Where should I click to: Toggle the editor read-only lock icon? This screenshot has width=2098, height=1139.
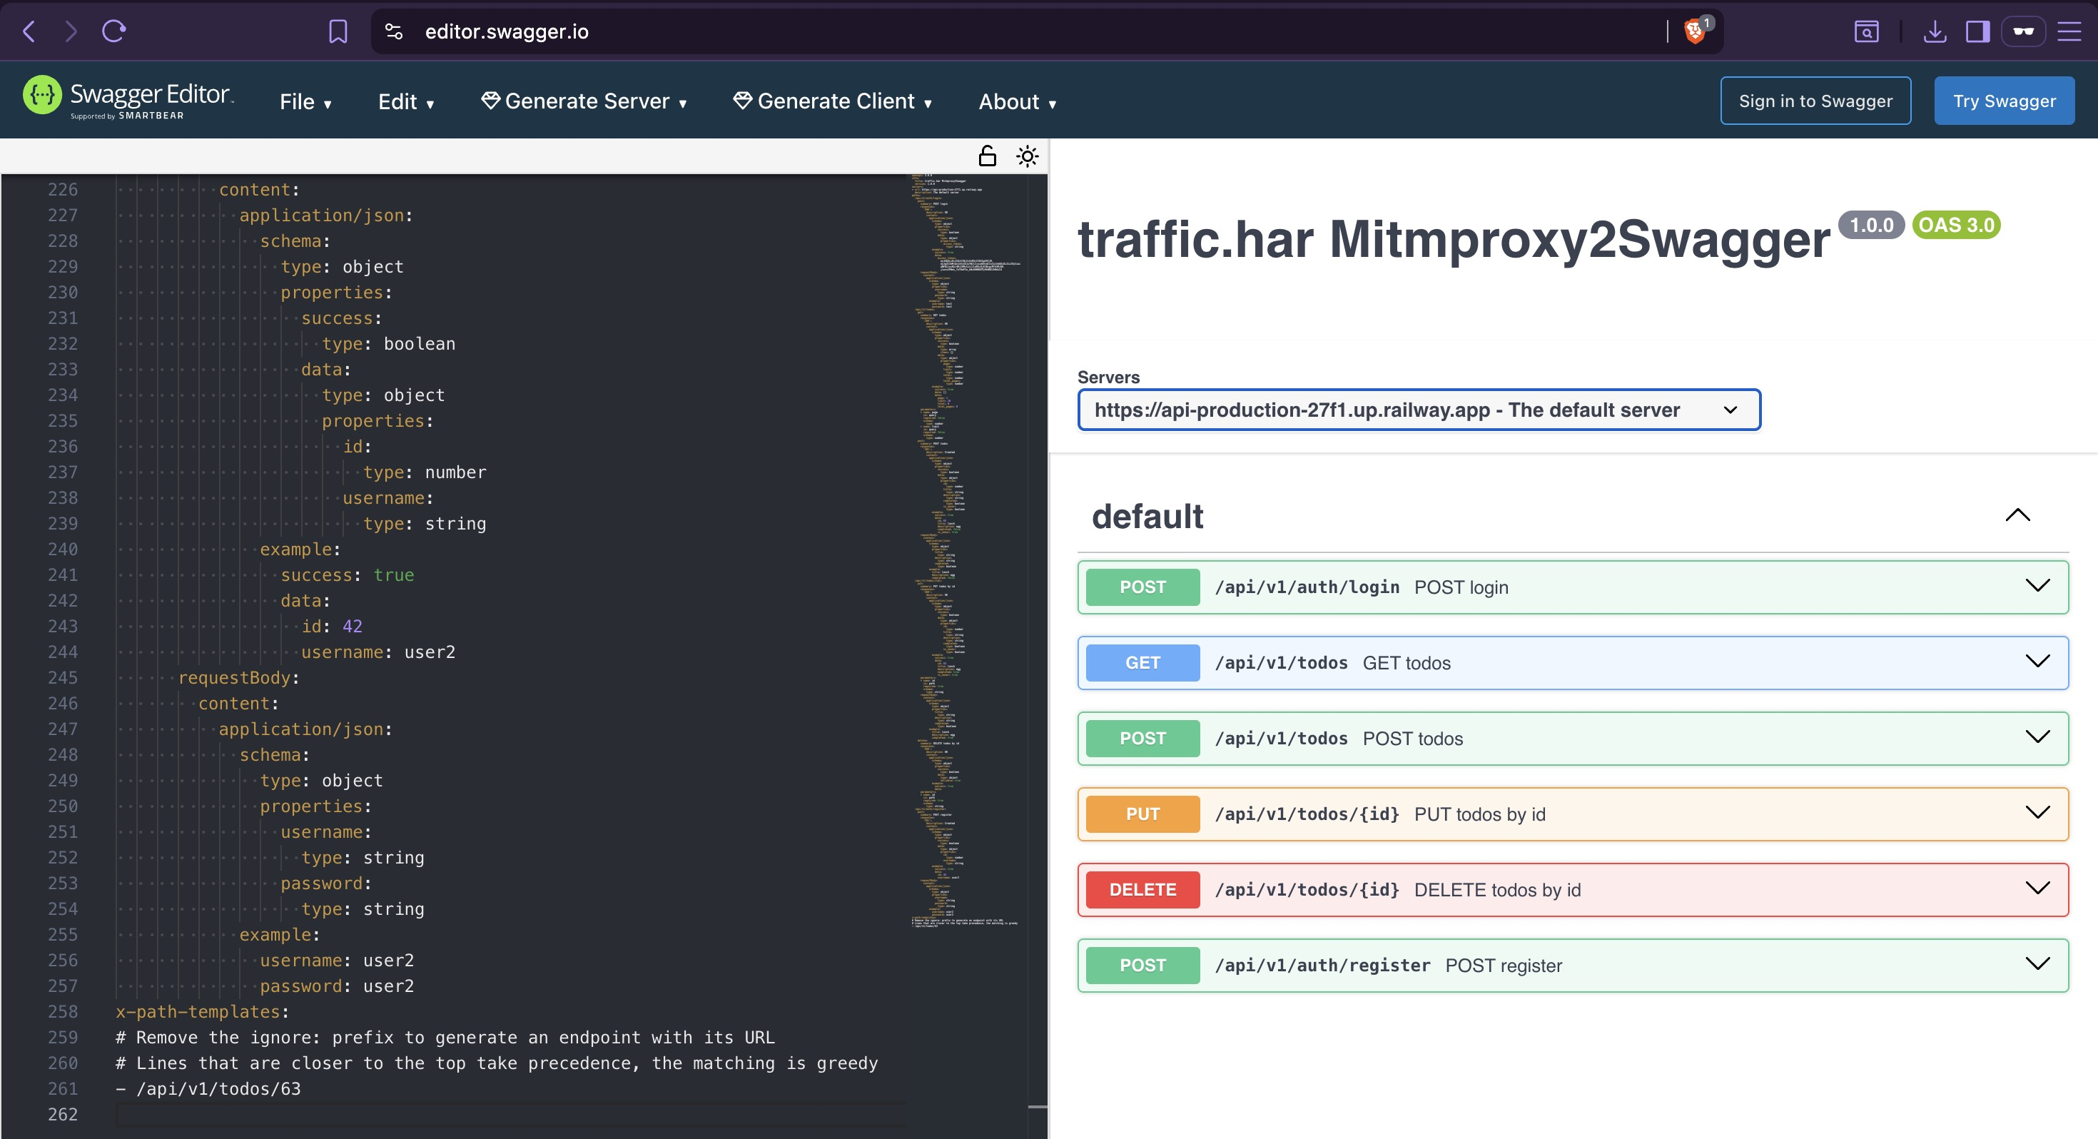(x=987, y=156)
